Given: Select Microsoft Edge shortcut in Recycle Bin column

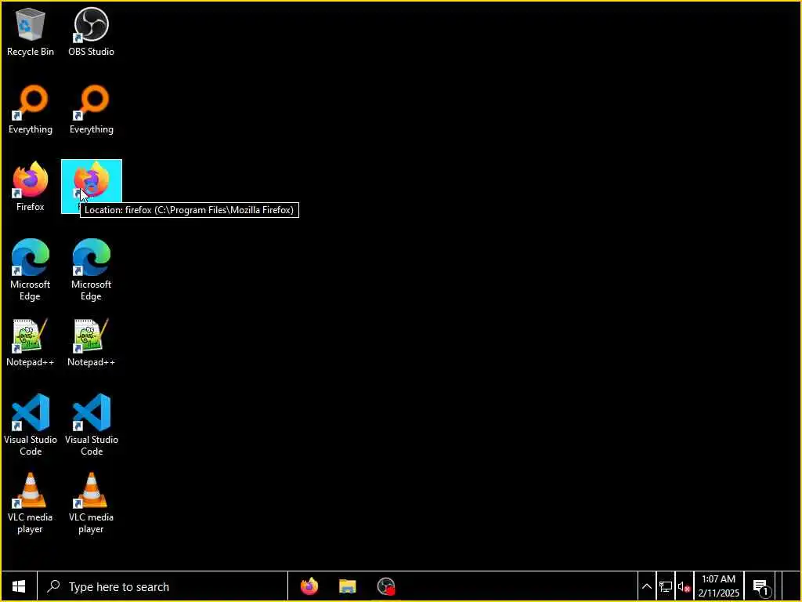Looking at the screenshot, I should tap(31, 270).
